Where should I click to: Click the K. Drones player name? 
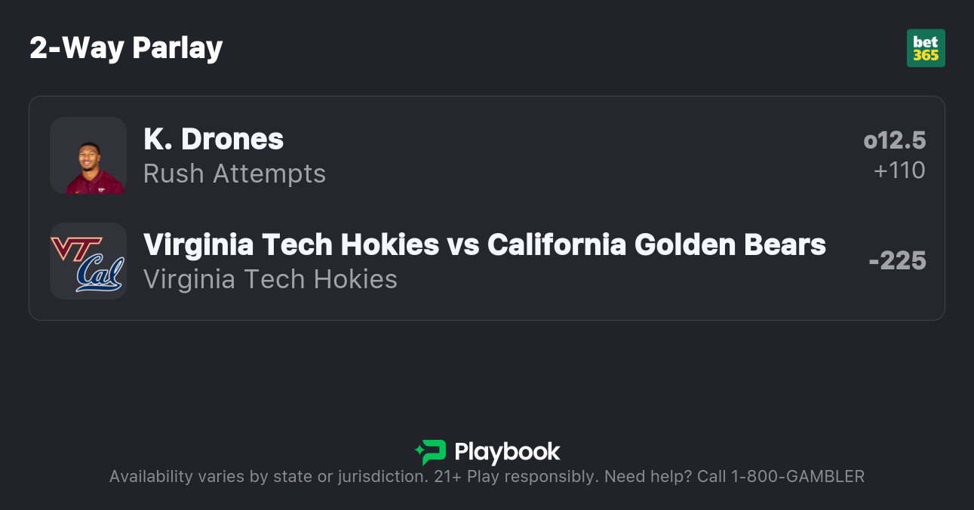point(214,139)
